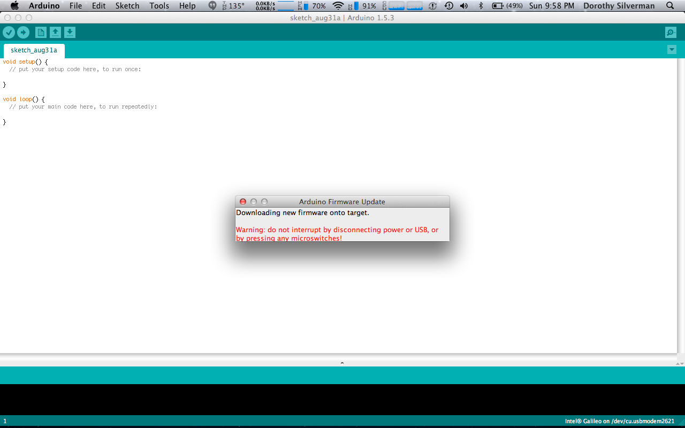
Task: Click the Upload arrow toolbar button
Action: click(x=23, y=33)
